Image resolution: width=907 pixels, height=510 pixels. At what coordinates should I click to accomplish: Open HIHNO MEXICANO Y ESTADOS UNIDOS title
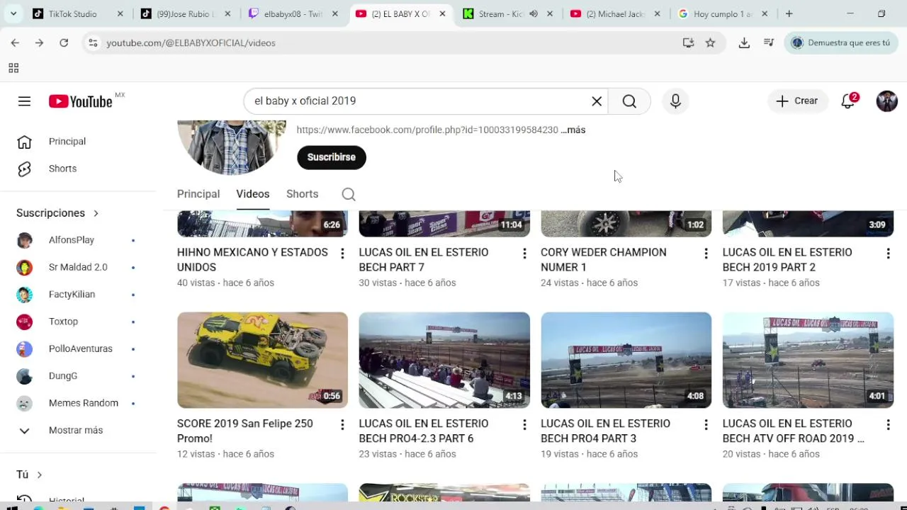coord(252,260)
